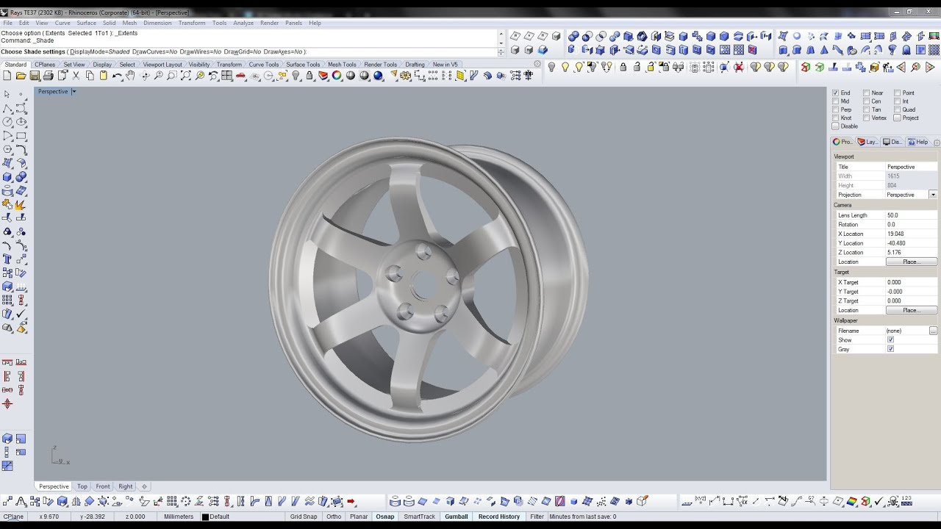The height and width of the screenshot is (529, 941).
Task: Open the panel options gear next to Help
Action: pos(936,143)
